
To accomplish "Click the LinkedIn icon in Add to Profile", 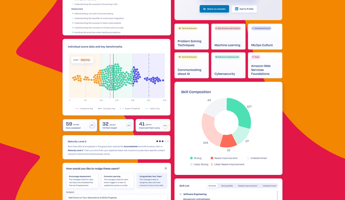I will click(236, 9).
